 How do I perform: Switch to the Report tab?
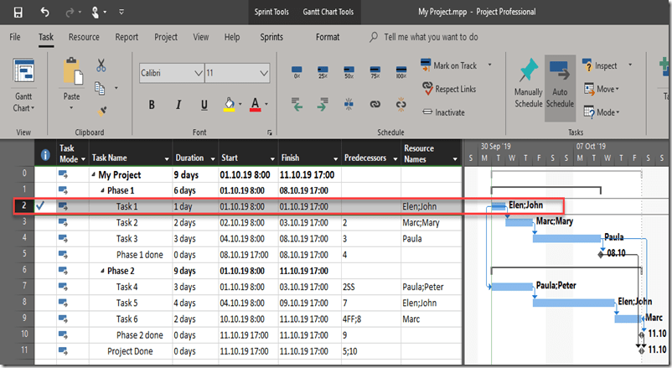click(127, 37)
